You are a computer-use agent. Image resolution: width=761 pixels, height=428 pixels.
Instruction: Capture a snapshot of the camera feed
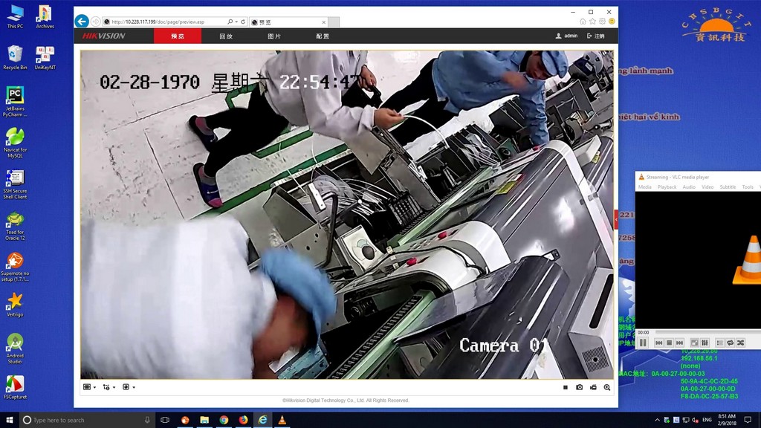pos(580,387)
